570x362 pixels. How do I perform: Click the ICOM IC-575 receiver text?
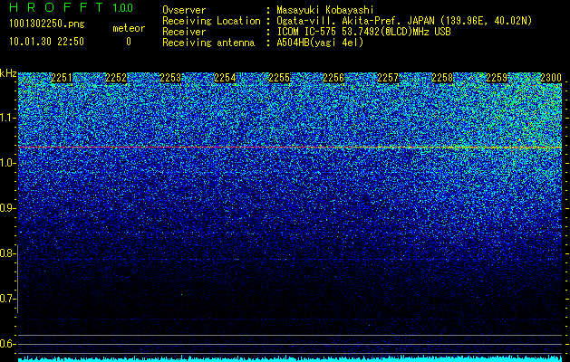(363, 32)
